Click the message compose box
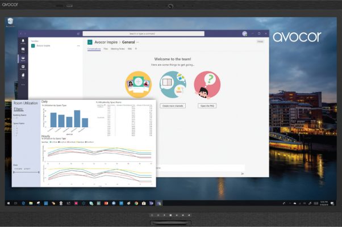The image size is (342, 227). point(200,168)
